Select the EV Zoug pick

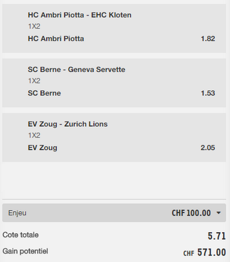(43, 148)
